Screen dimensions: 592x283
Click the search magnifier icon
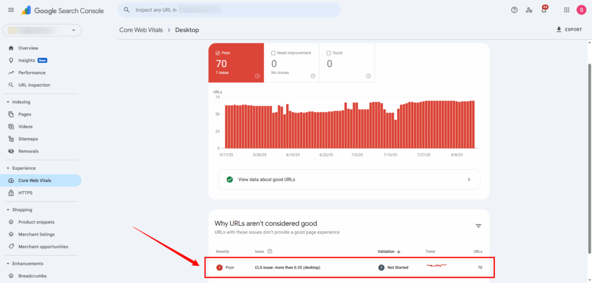coord(127,10)
